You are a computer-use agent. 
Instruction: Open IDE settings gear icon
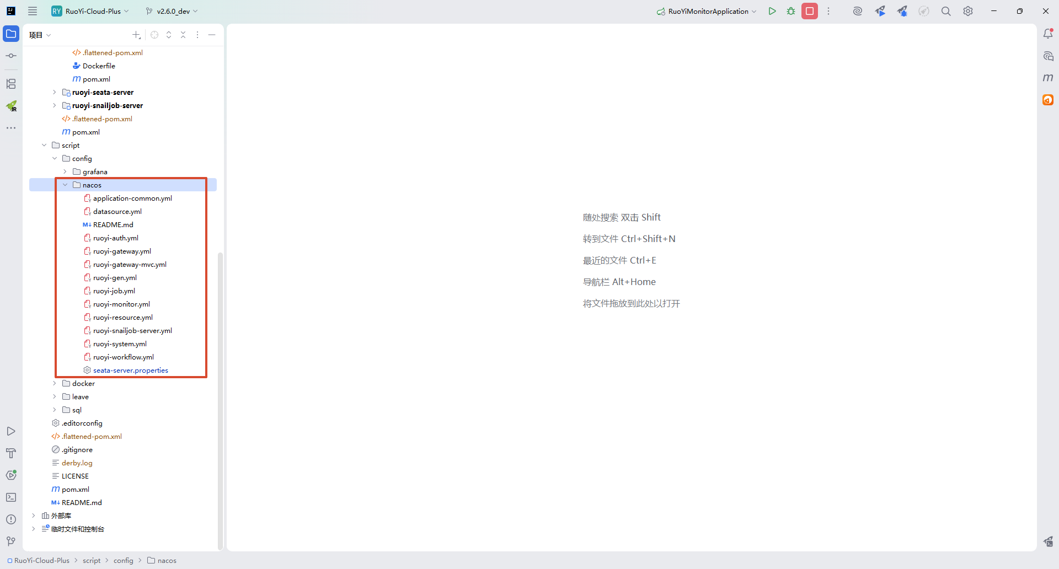(x=968, y=11)
